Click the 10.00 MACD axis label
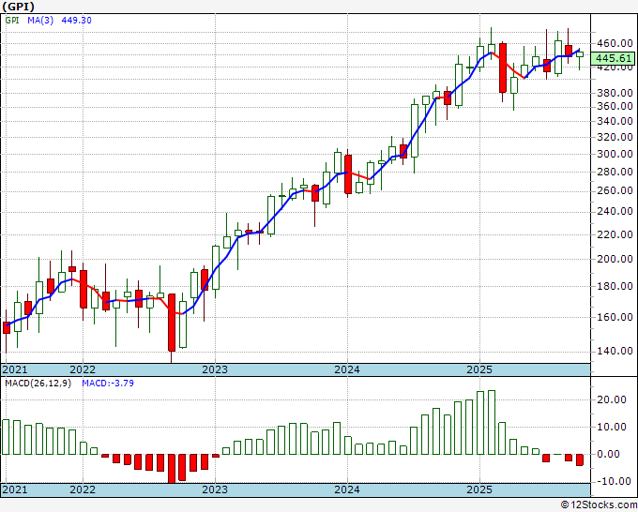638x512 pixels. (x=612, y=427)
